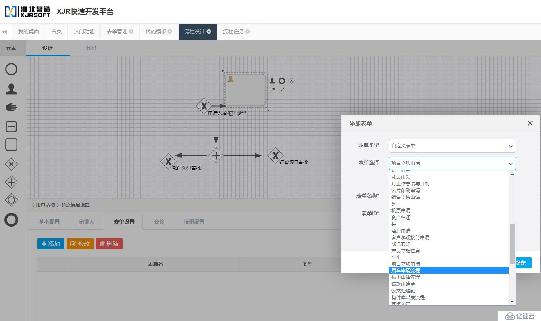Select the inclusive gateway circle diamond in palette
The height and width of the screenshot is (321, 541).
pos(11,200)
